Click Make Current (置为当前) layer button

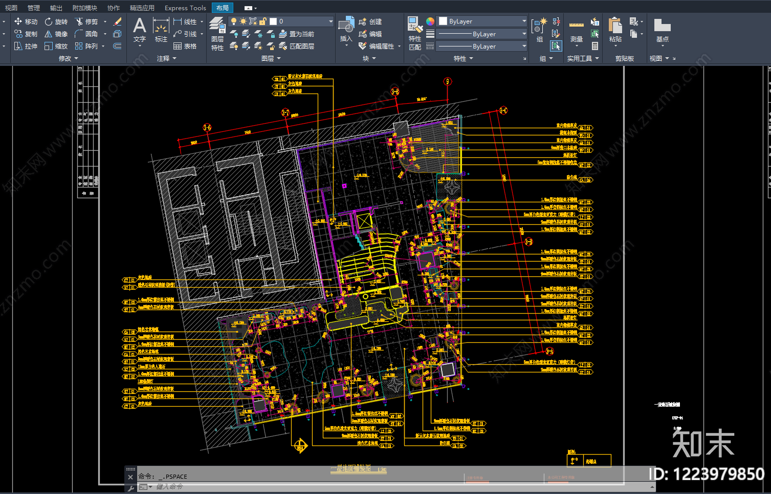coord(297,34)
